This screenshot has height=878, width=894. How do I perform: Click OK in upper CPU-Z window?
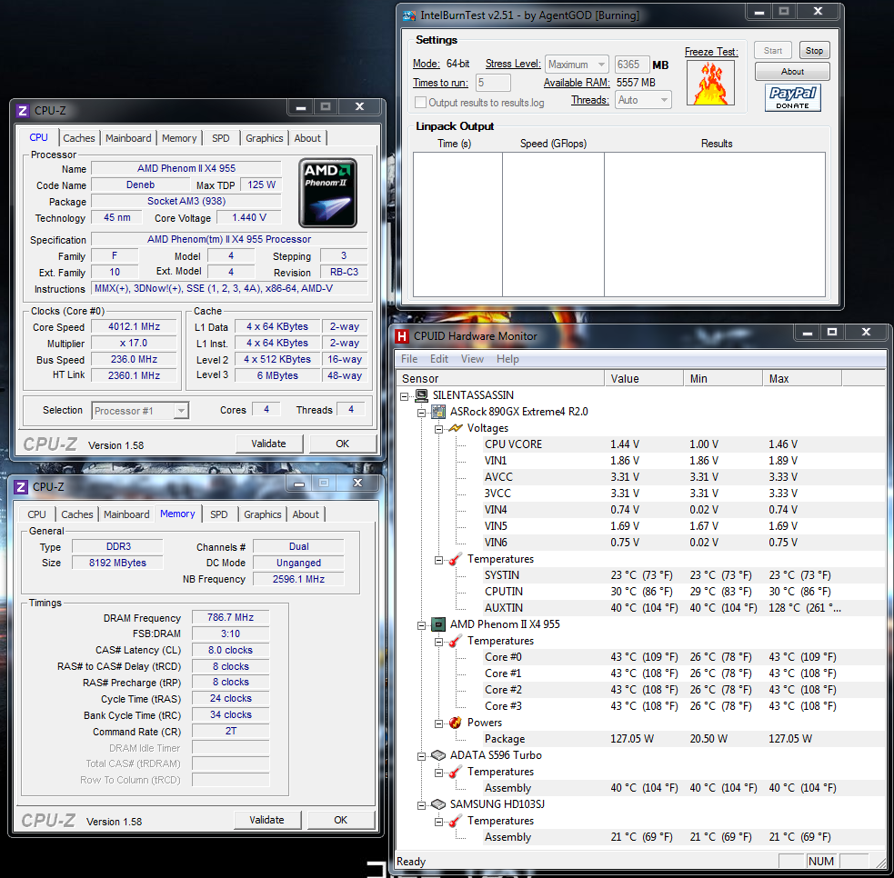point(343,444)
